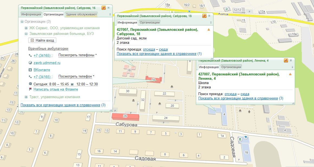Select pink kindergarten building 18 on map
Image resolution: width=314 pixels, height=167 pixels.
click(x=129, y=71)
